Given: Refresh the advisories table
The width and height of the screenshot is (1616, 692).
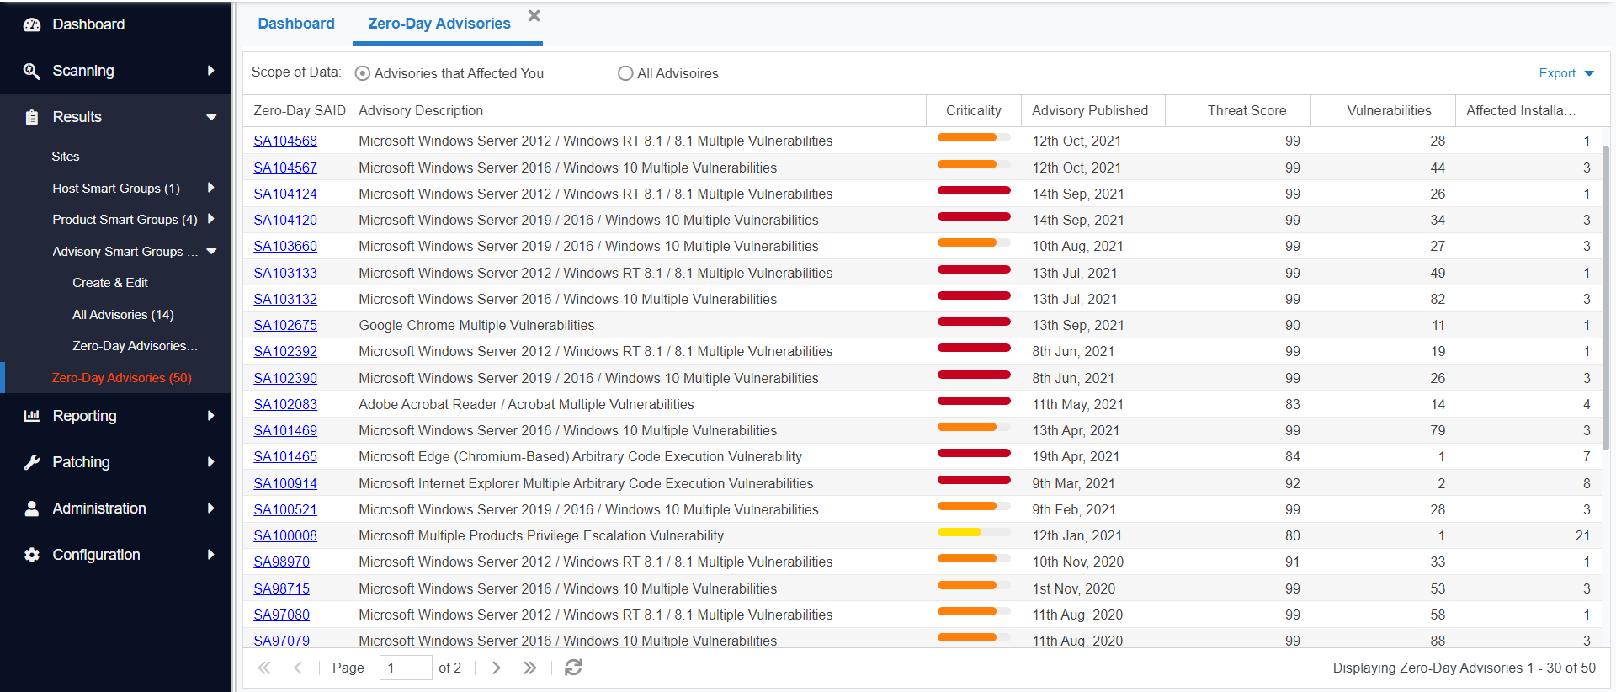Looking at the screenshot, I should click(573, 668).
